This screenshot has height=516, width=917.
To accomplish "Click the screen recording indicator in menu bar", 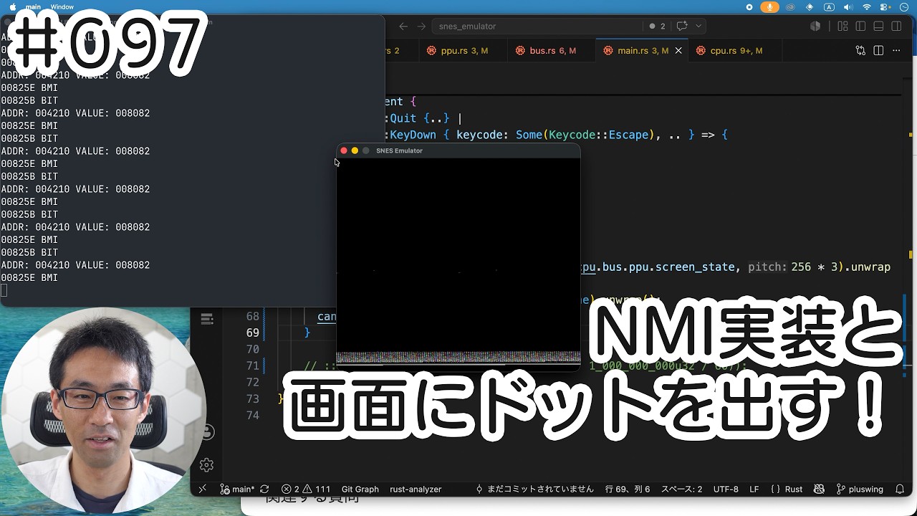I will click(x=749, y=6).
